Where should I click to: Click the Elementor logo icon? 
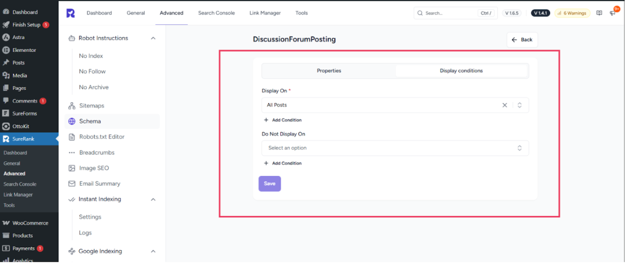6,50
